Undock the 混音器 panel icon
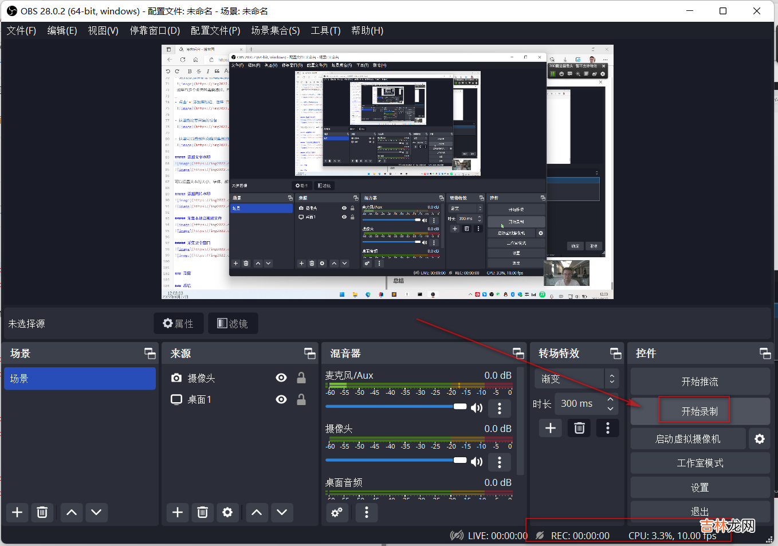The height and width of the screenshot is (546, 778). point(518,353)
